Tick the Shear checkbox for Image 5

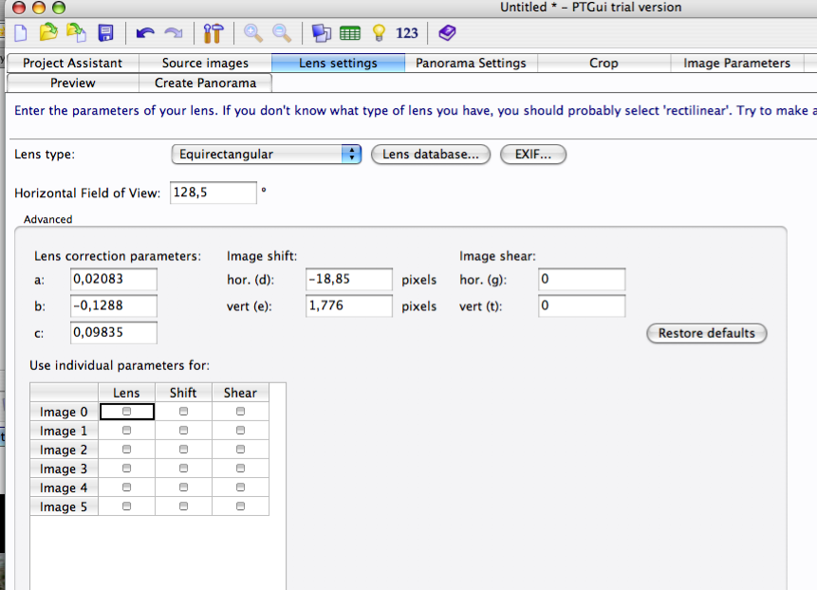240,507
